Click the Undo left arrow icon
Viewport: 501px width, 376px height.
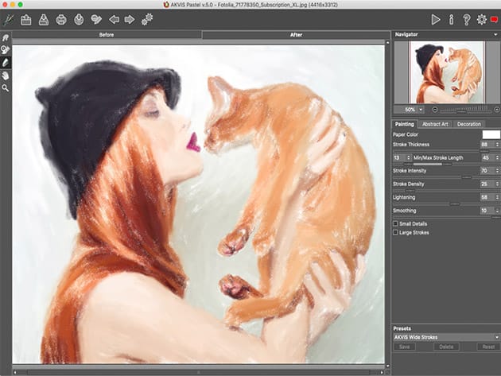click(114, 19)
